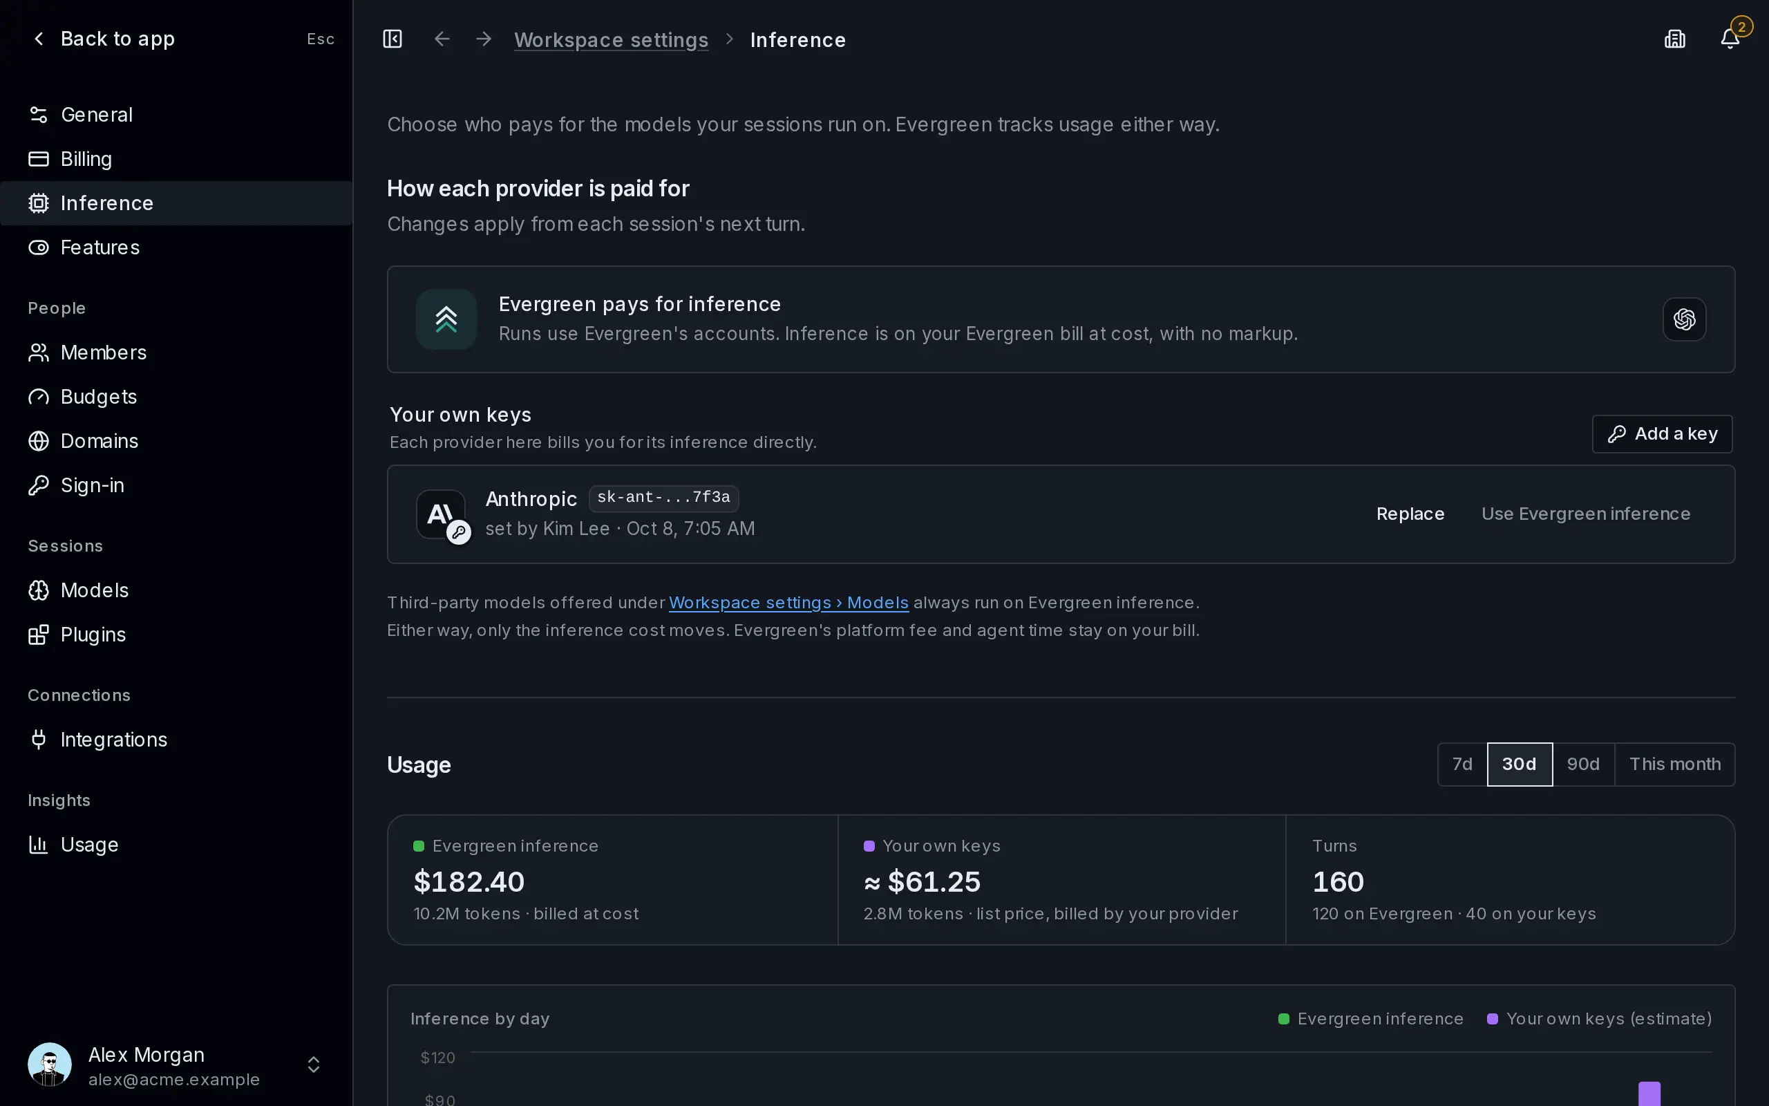Click the Budgets gauge icon
Viewport: 1769px width, 1106px height.
39,397
